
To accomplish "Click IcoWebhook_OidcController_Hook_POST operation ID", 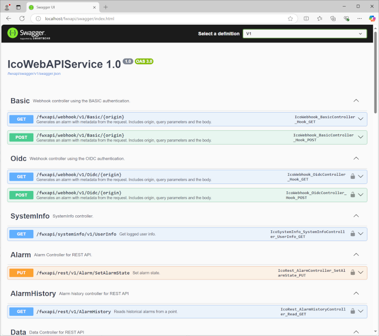I will click(316, 195).
